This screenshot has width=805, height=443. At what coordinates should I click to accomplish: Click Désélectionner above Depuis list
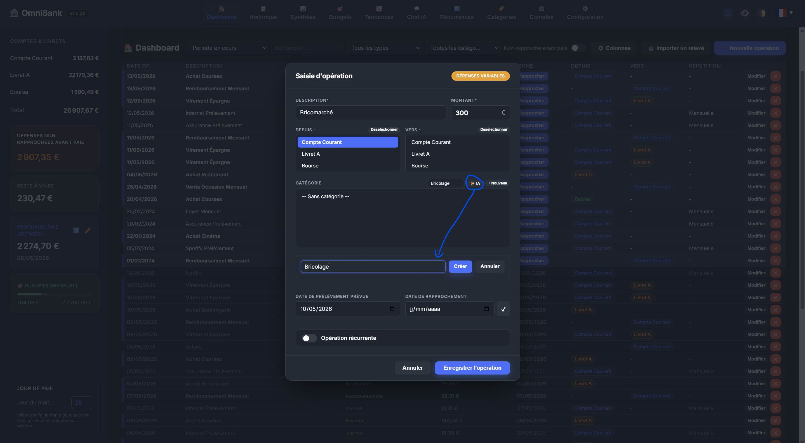click(384, 130)
